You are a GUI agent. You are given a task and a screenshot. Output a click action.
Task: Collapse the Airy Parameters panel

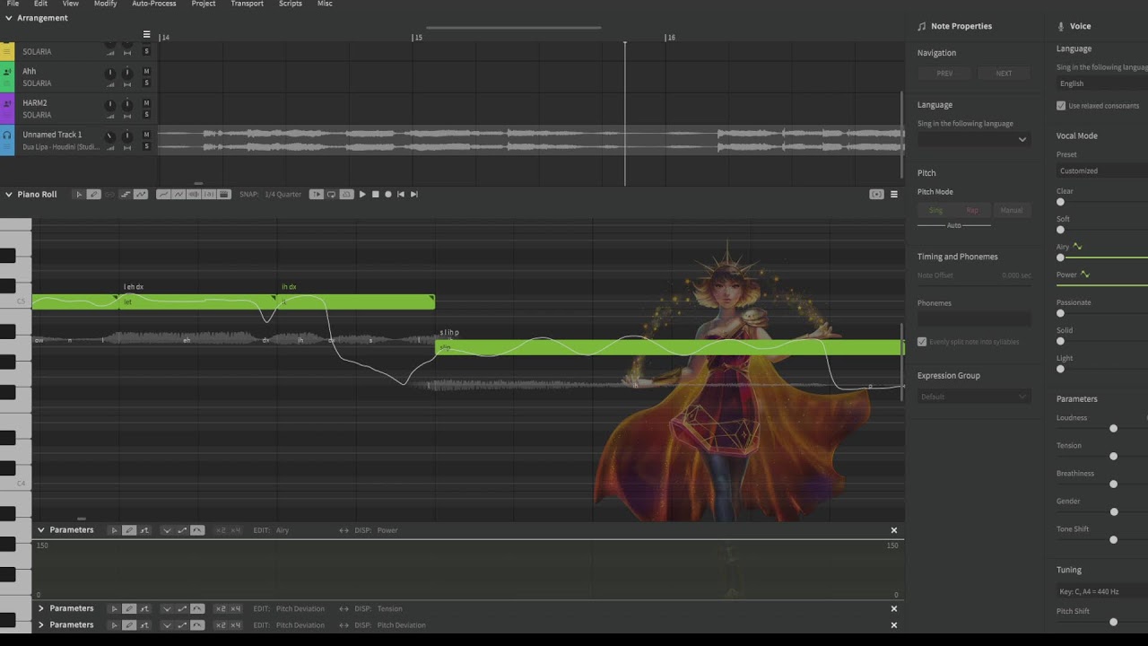point(40,530)
